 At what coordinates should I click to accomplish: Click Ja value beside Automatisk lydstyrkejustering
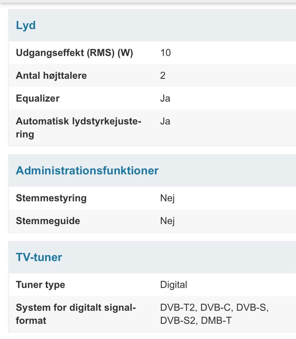(x=165, y=121)
